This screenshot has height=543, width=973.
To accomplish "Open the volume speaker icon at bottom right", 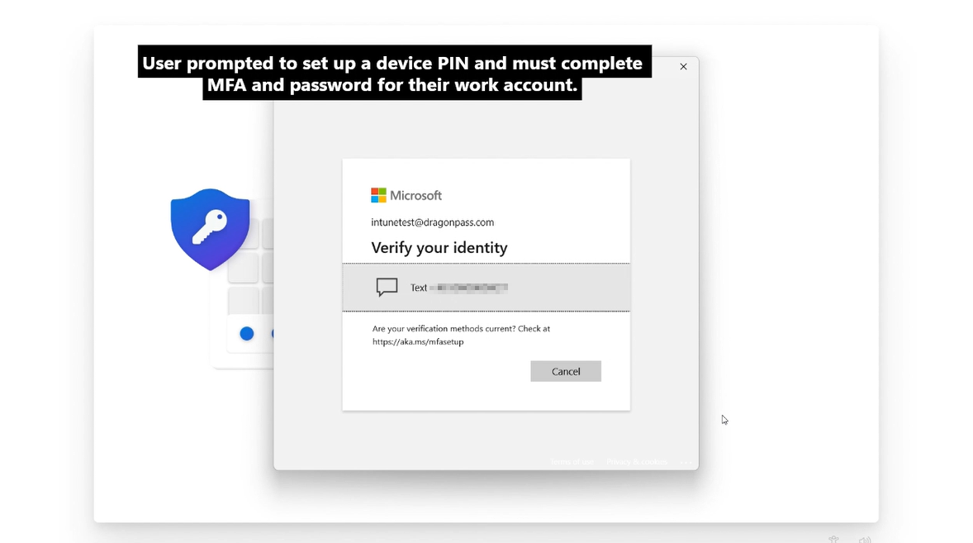I will tap(865, 540).
